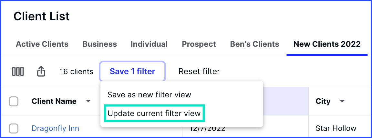Click the 16 clients count label
Image resolution: width=372 pixels, height=138 pixels.
tap(77, 71)
